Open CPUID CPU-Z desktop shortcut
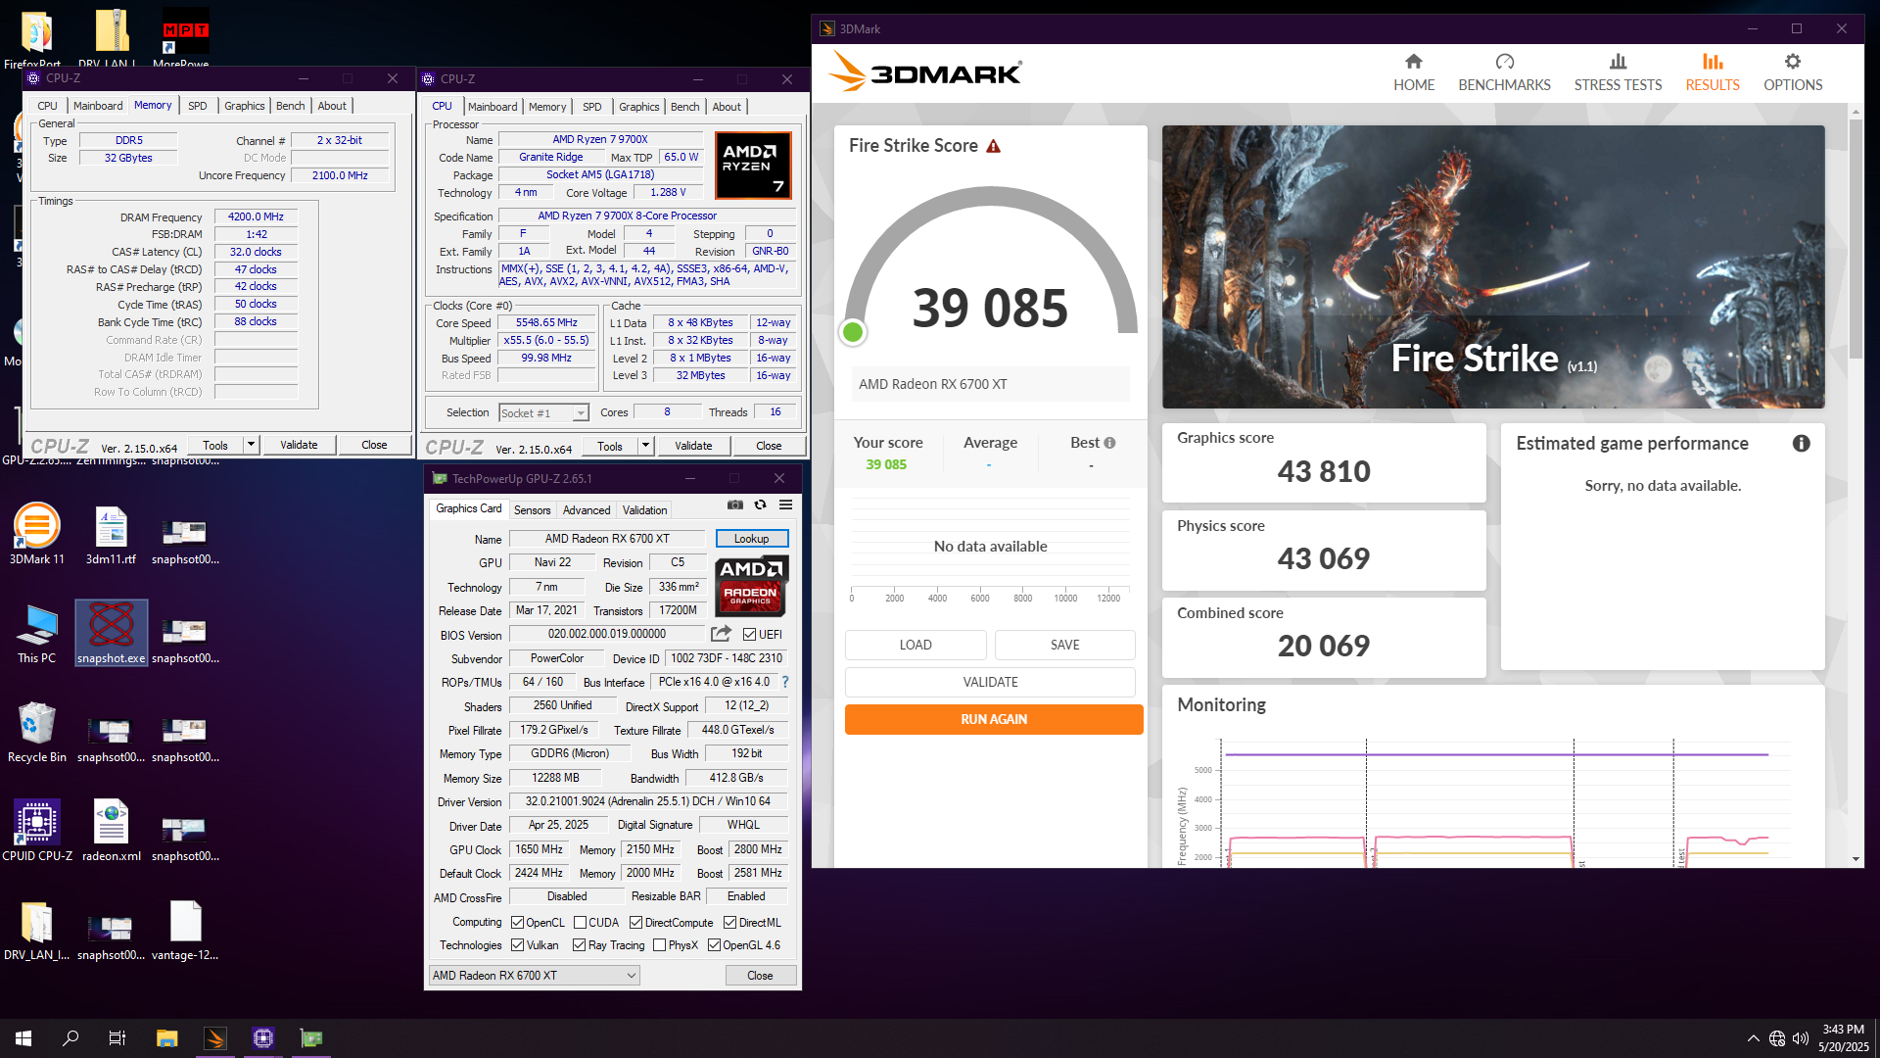This screenshot has width=1880, height=1058. click(36, 831)
